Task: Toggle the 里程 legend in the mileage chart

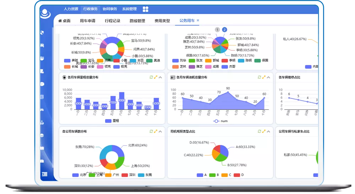Action: tap(112, 121)
